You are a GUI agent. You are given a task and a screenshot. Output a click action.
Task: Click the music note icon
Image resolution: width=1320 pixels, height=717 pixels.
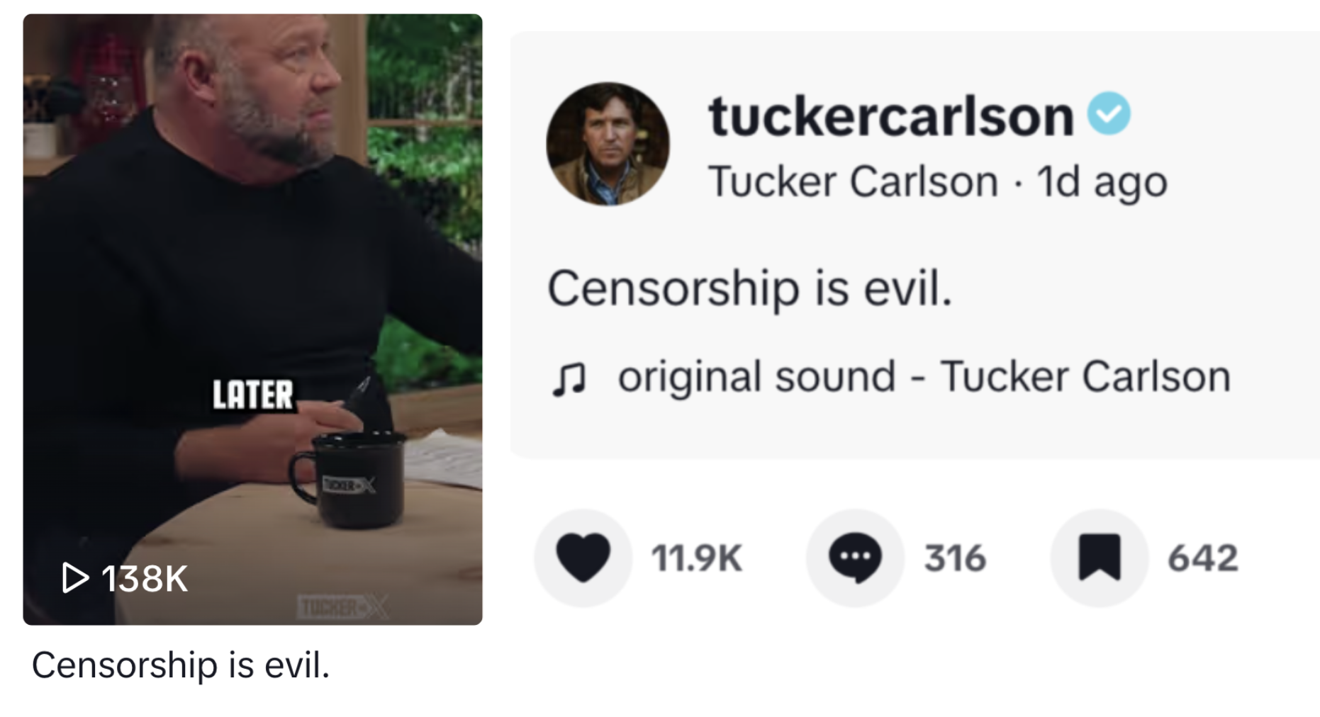(x=569, y=378)
